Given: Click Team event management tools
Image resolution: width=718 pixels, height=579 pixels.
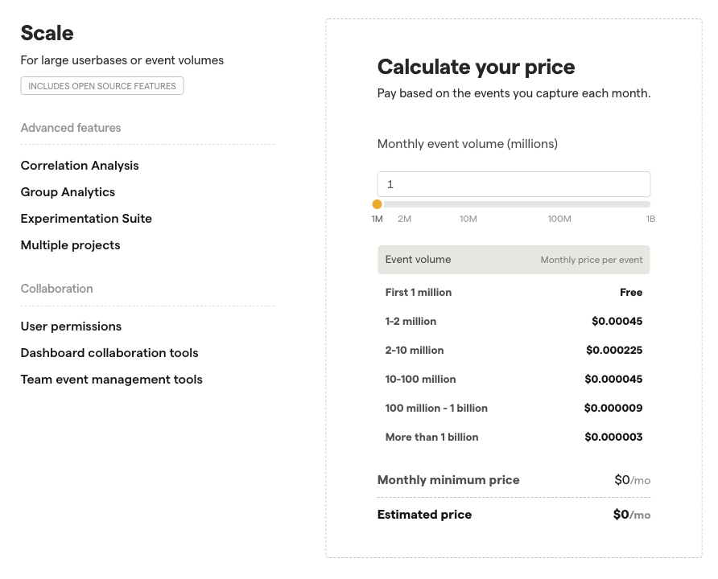Looking at the screenshot, I should [111, 380].
